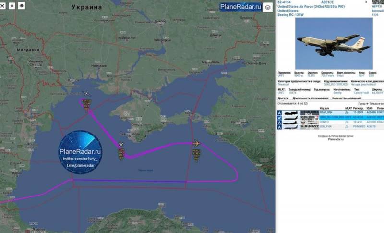Click the Высота altitude field label
Screen dimensions: 384x233
299,73
